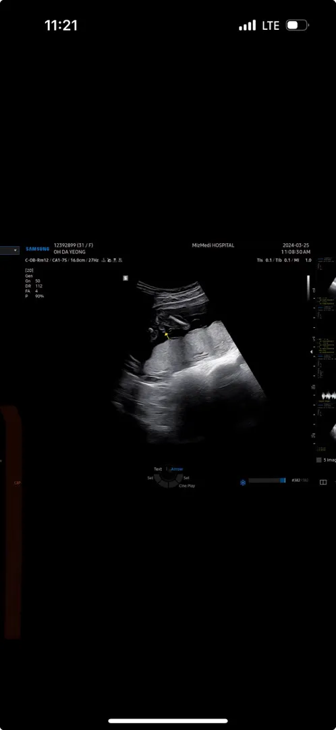Click the Samsung logo
336x730 pixels.
click(x=38, y=249)
